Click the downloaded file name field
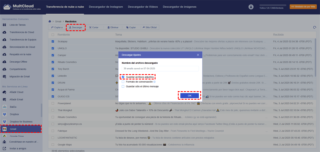This screenshot has height=152, width=320. click(x=160, y=69)
